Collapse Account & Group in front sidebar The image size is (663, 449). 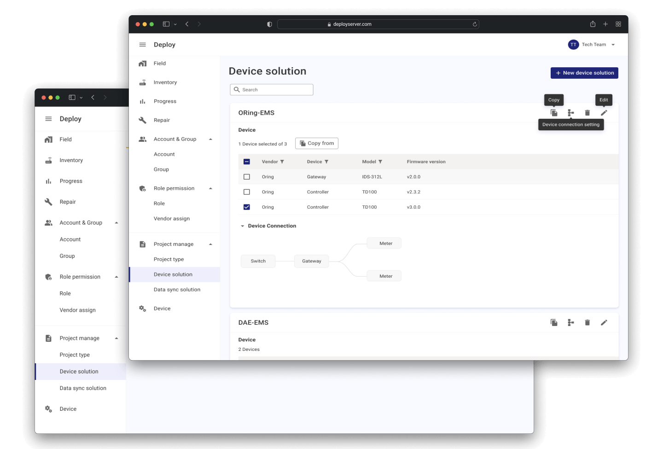coord(210,139)
